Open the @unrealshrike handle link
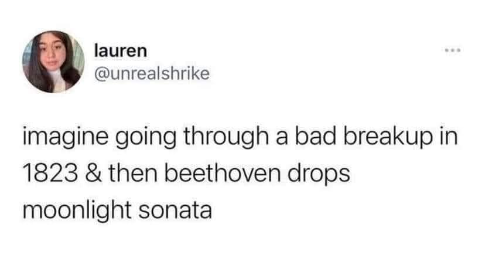 tap(152, 74)
